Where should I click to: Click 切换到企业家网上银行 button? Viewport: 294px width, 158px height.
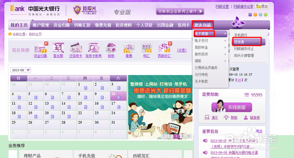click(x=180, y=12)
